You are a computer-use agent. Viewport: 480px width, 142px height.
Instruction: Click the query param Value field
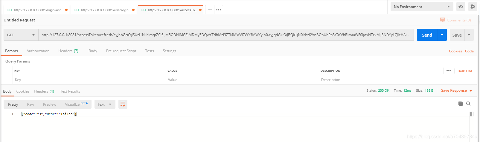click(242, 80)
